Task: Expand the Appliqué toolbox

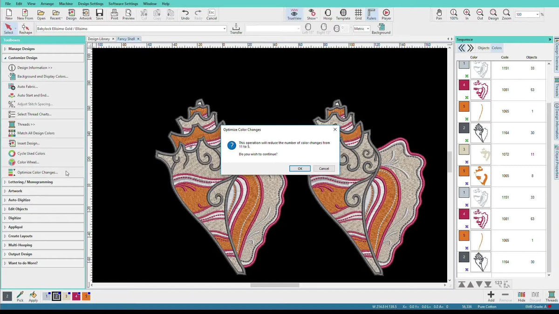Action: (43, 227)
